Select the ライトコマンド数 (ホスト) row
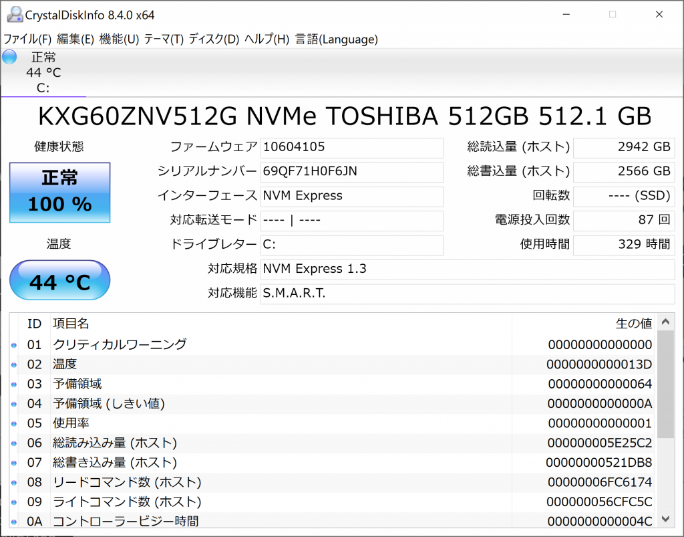Screen dimensions: 684x537 pyautogui.click(x=332, y=502)
